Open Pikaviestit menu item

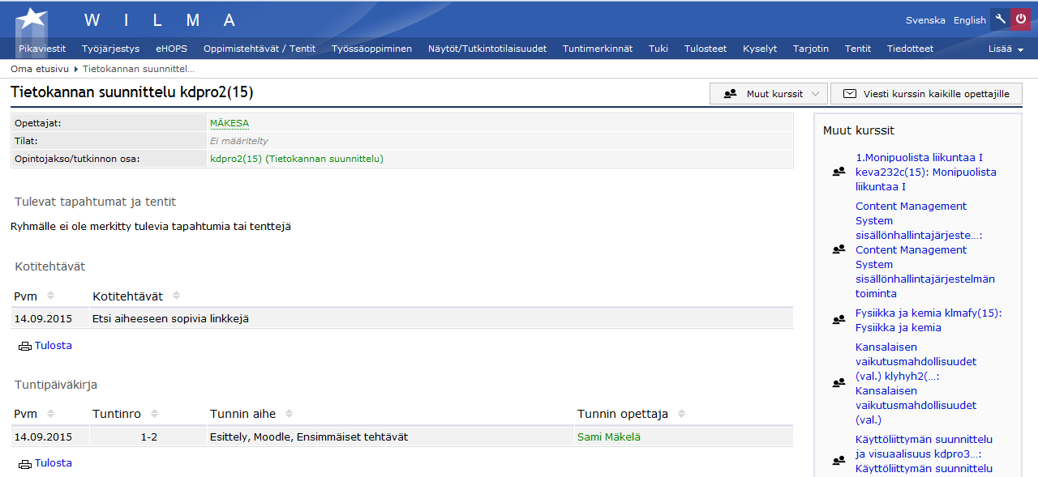pos(42,49)
